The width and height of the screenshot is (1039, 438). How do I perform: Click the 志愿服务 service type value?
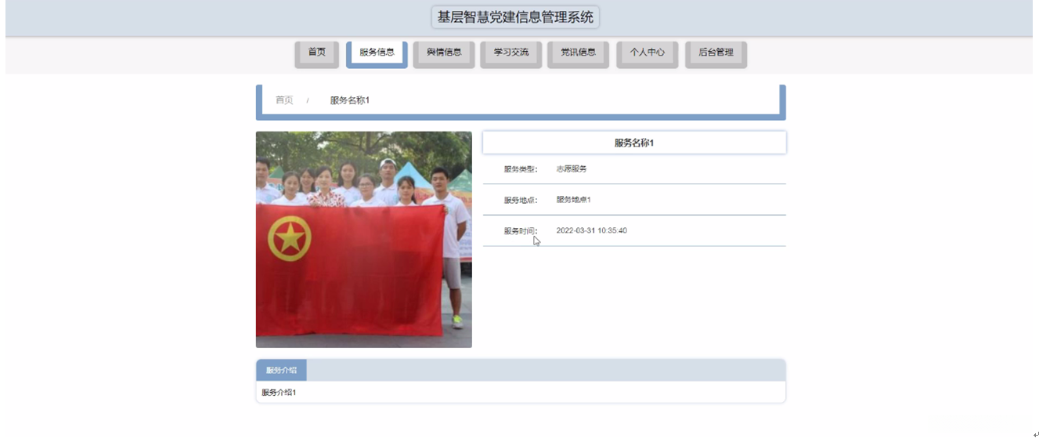[x=572, y=168]
